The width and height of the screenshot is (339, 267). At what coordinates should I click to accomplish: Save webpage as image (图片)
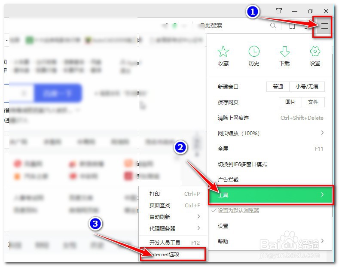click(x=290, y=102)
